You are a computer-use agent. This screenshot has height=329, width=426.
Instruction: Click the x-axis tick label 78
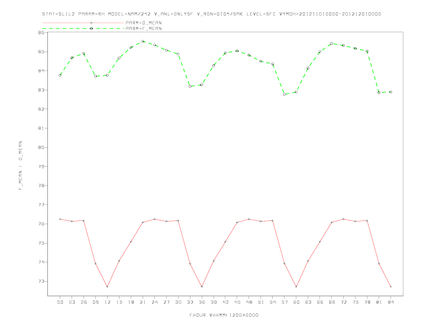(x=367, y=302)
